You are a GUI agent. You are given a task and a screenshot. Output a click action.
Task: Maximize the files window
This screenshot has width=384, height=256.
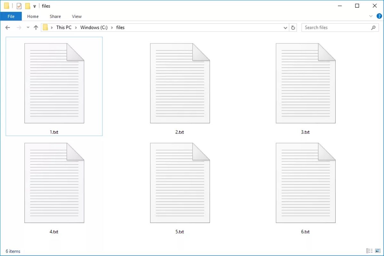click(x=357, y=6)
